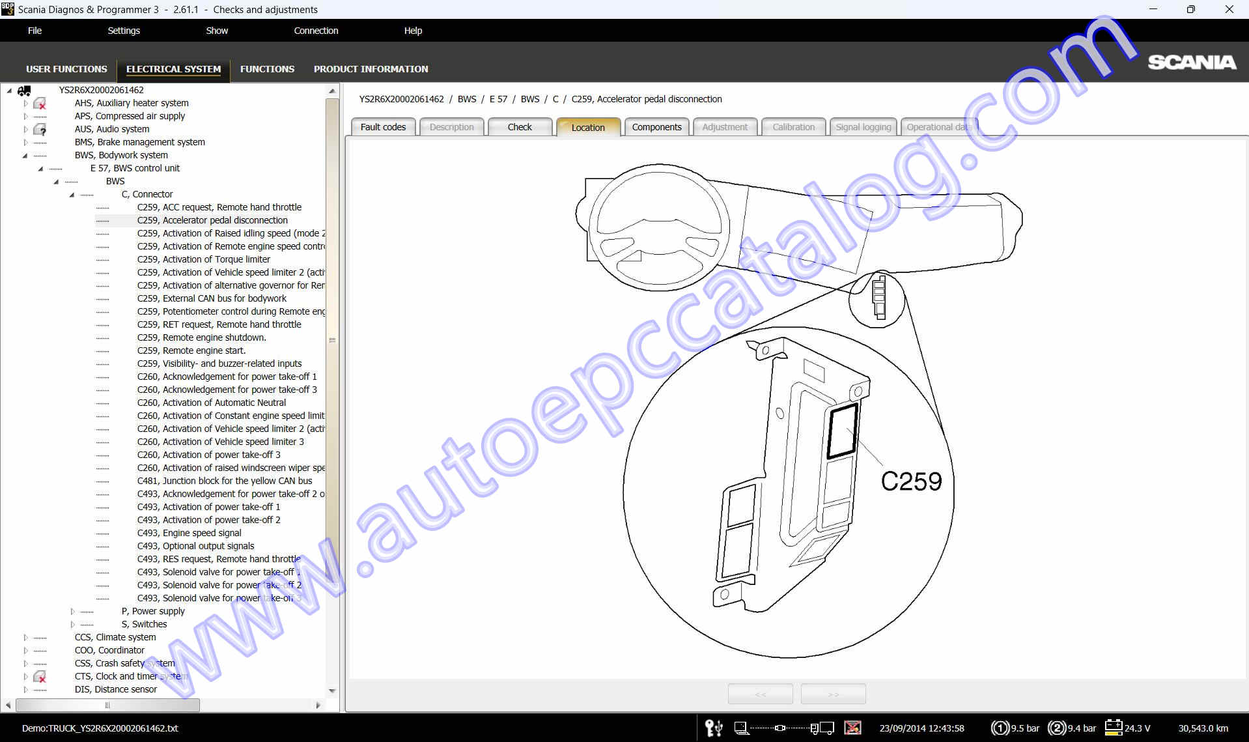Open the Fault codes tab
This screenshot has width=1249, height=742.
click(383, 126)
